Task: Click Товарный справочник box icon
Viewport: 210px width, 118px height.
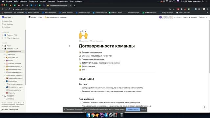Action: tap(7, 78)
